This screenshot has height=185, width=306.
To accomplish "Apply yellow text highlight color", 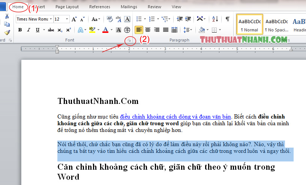I will 92,30.
